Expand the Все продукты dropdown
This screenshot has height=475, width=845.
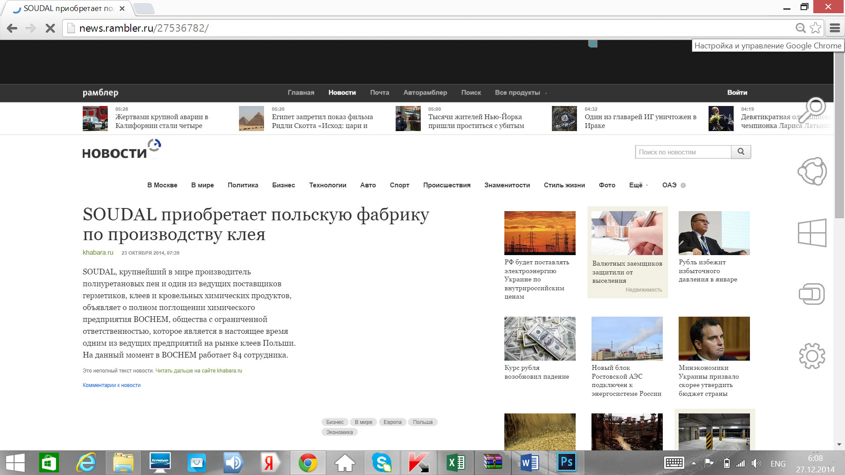pyautogui.click(x=521, y=93)
